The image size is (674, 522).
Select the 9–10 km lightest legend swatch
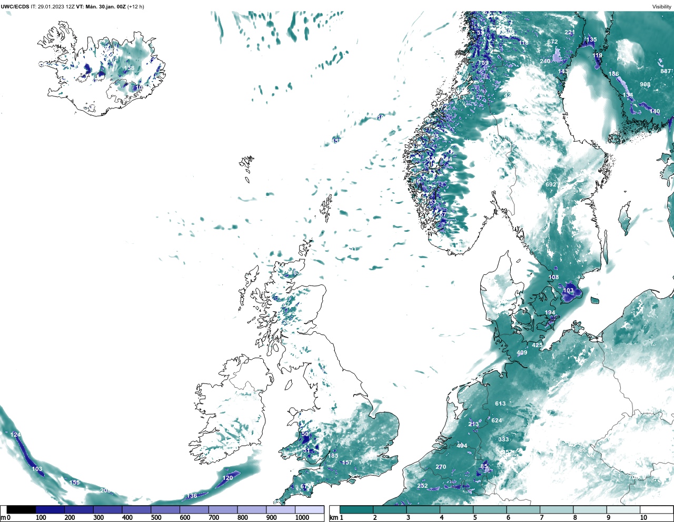click(623, 509)
